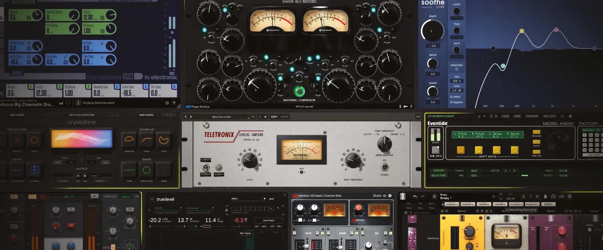The width and height of the screenshot is (603, 250).
Task: Toggle the sidechain button in soothe live
Action: click(456, 69)
